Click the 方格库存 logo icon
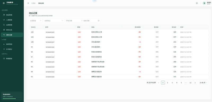 click(x=4, y=3)
